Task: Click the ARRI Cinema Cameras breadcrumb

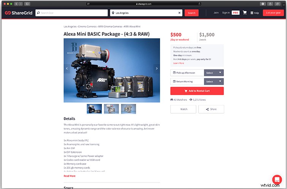Action: (x=110, y=27)
